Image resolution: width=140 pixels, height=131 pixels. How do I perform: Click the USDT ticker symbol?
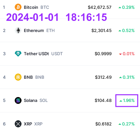[57, 54]
